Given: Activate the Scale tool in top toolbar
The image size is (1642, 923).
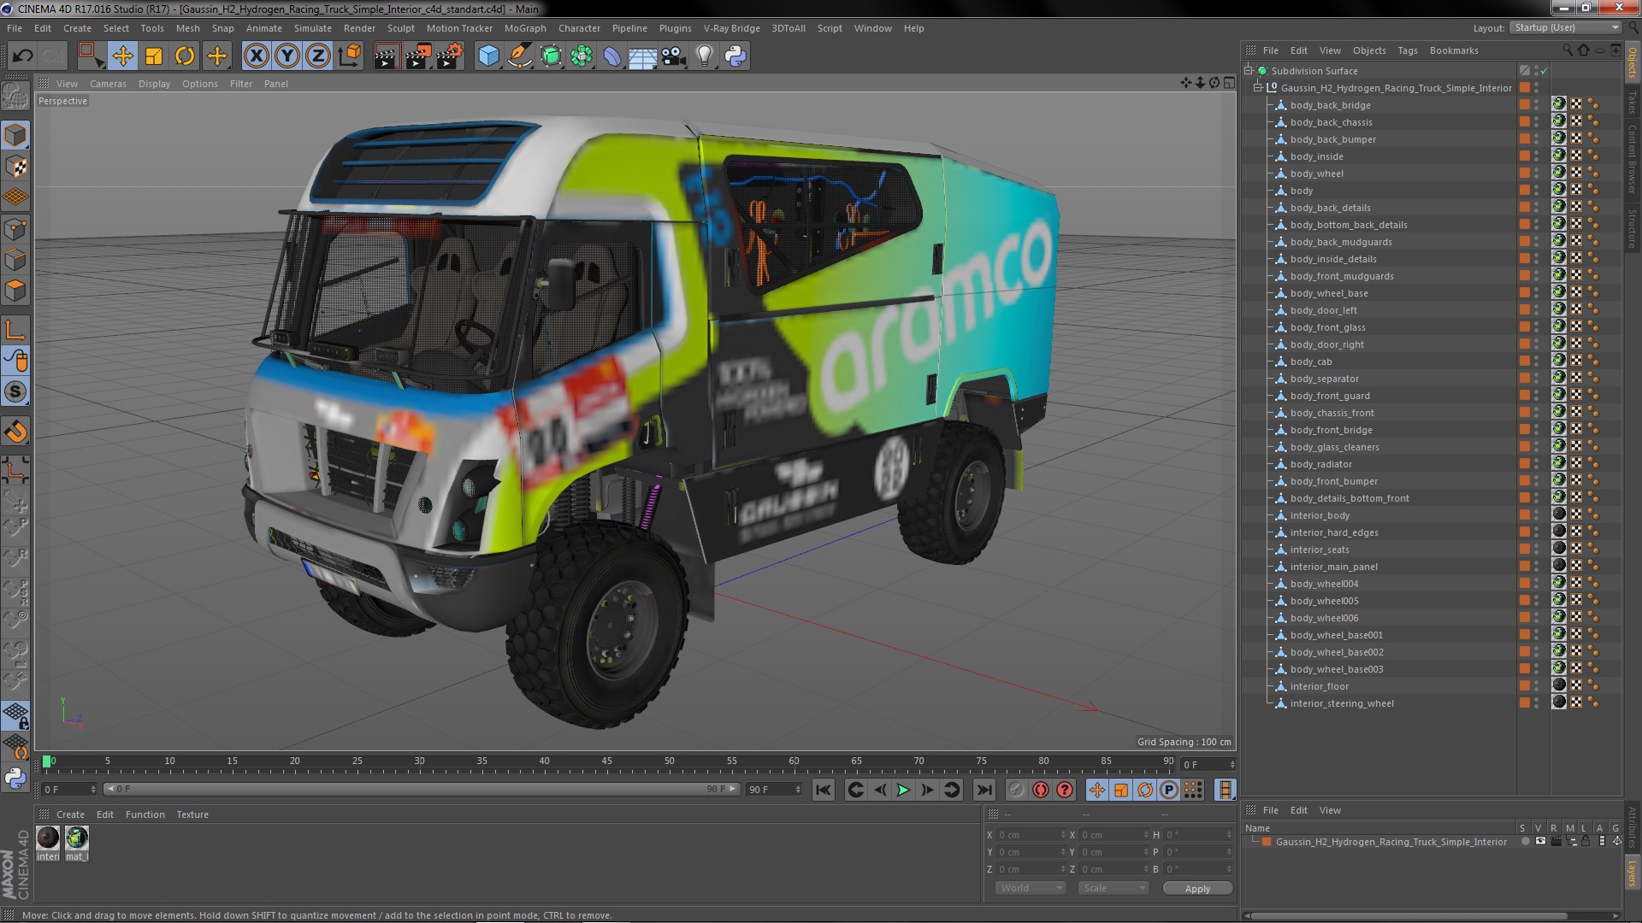Looking at the screenshot, I should pyautogui.click(x=154, y=56).
